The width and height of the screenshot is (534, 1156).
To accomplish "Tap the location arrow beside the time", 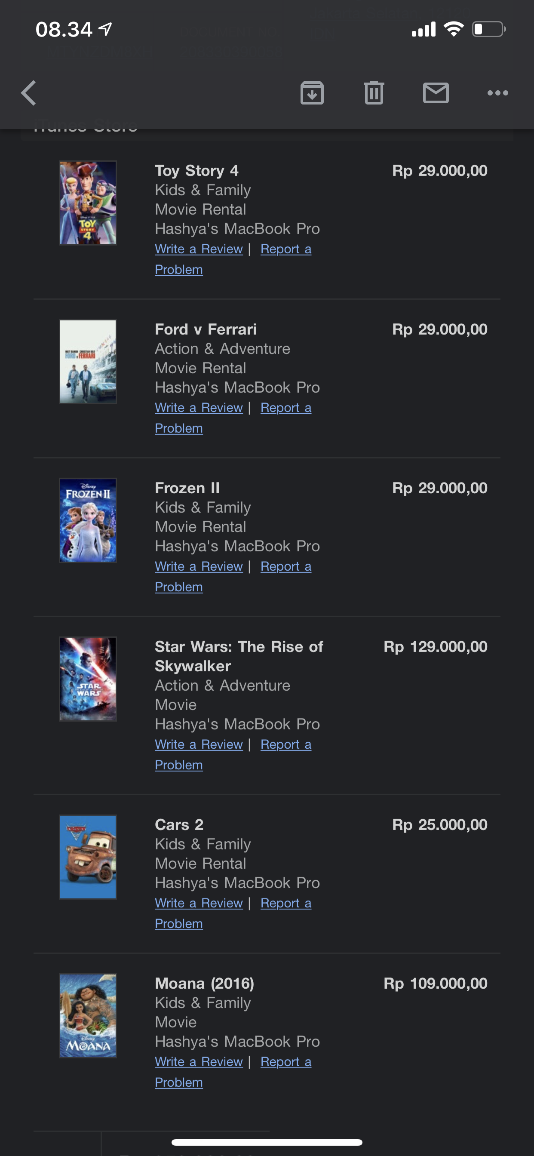I will [x=105, y=30].
